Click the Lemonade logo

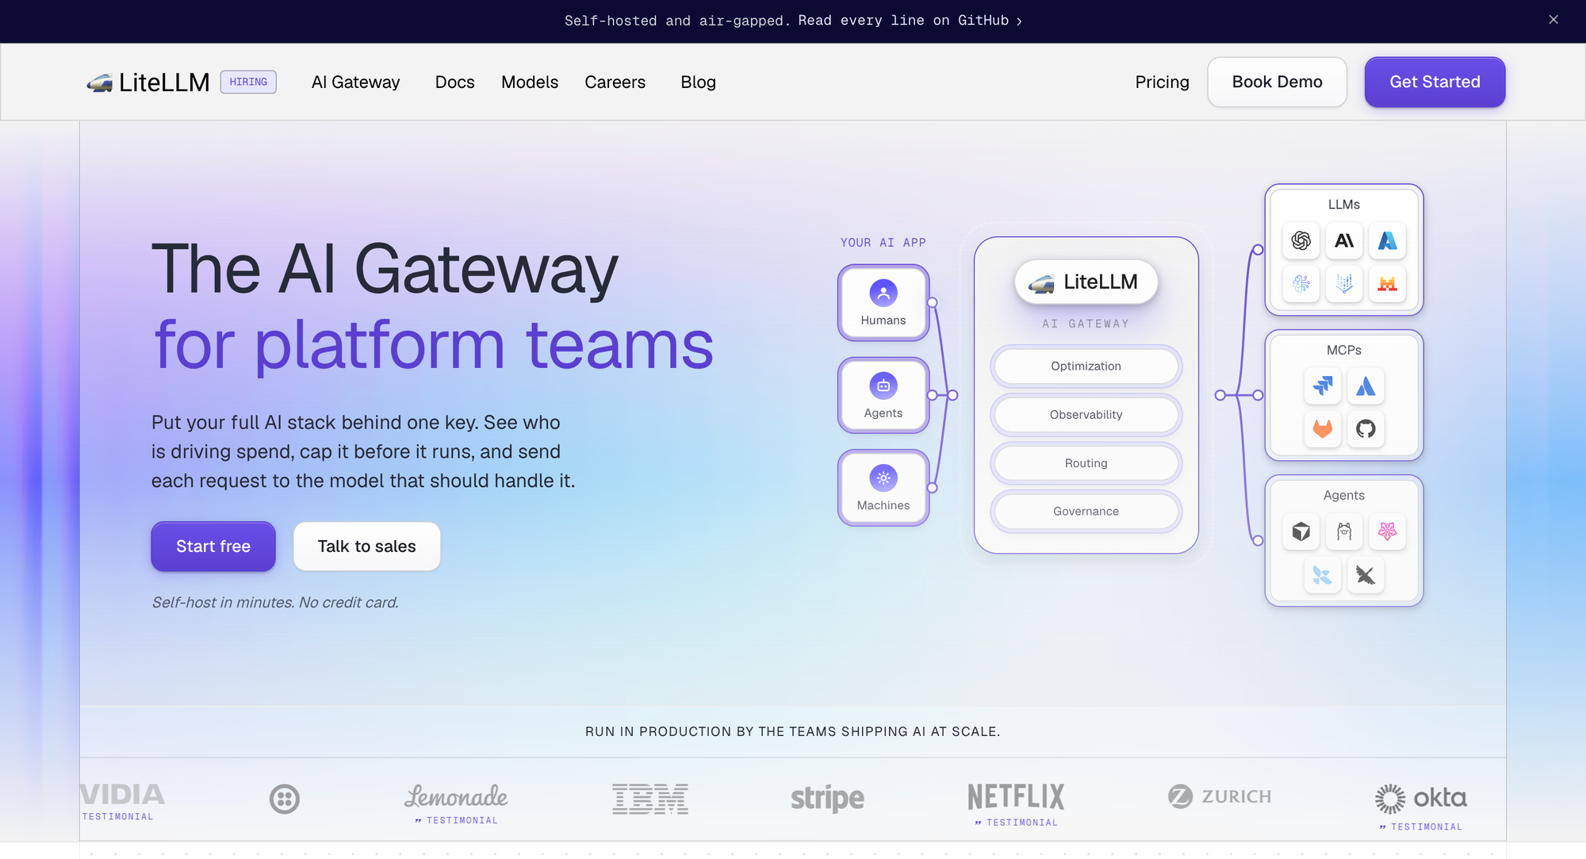pyautogui.click(x=456, y=796)
